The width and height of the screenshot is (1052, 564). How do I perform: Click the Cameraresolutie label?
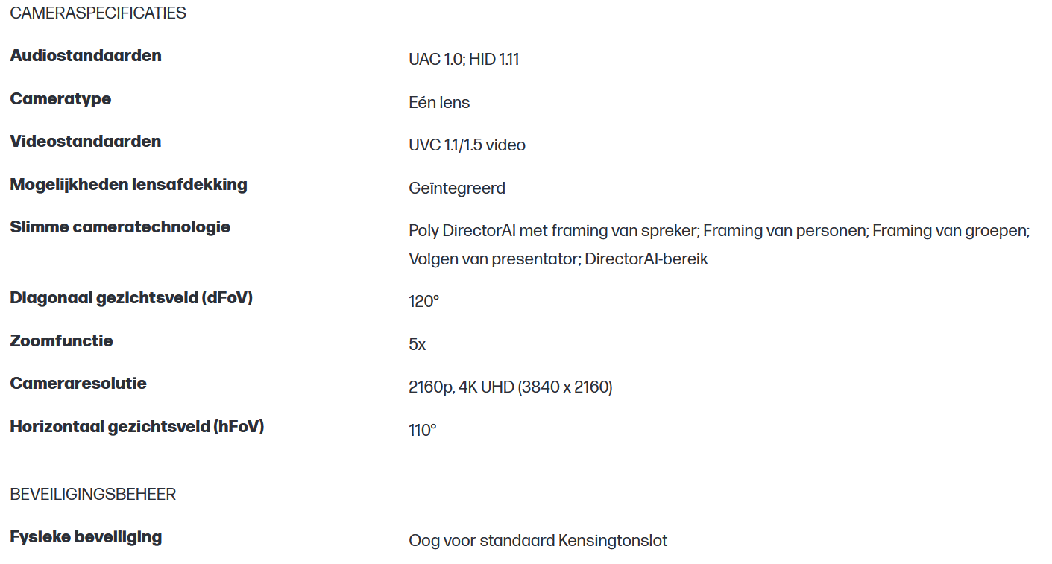tap(78, 384)
